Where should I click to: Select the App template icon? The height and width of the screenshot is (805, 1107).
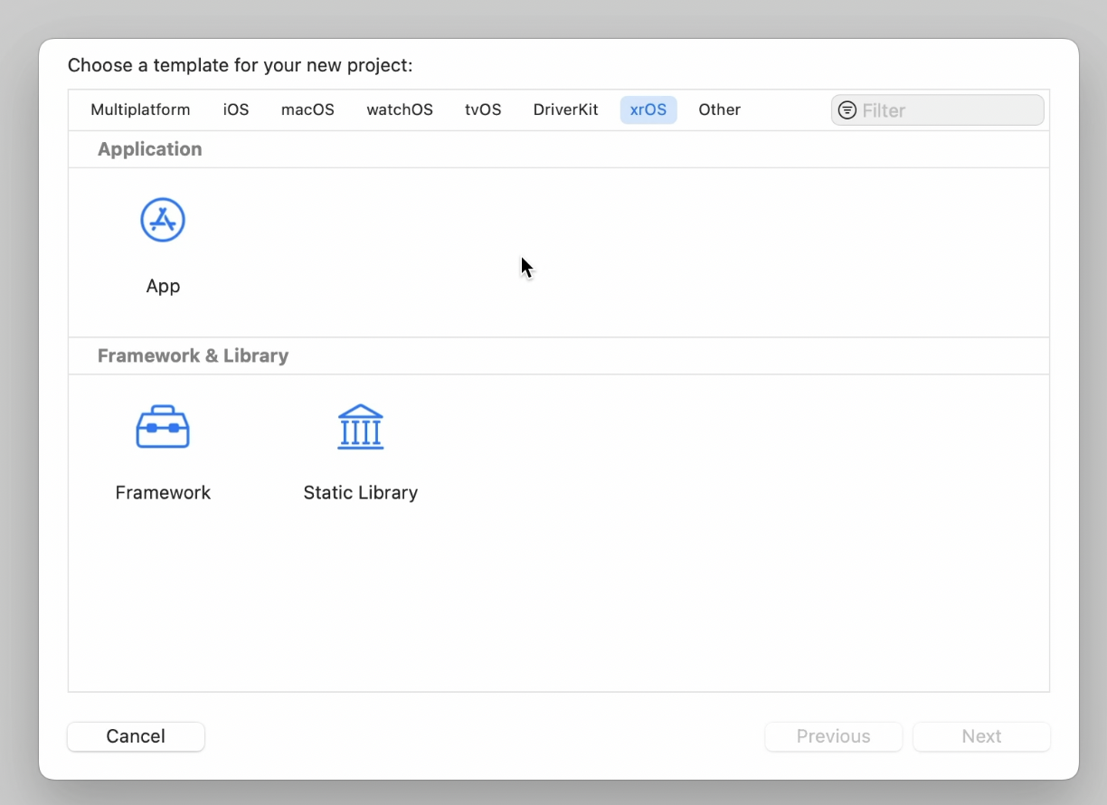163,220
